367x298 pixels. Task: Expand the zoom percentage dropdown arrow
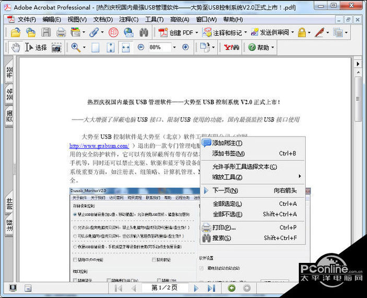click(x=175, y=47)
